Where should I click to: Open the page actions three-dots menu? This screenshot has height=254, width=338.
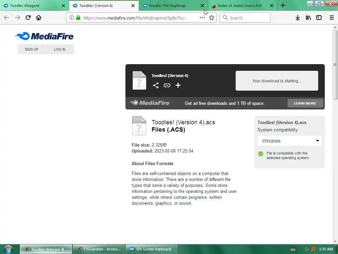point(202,18)
